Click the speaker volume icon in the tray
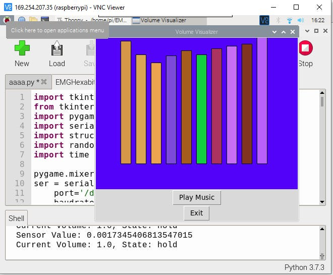Screen dimensions: 333x275 (302, 21)
